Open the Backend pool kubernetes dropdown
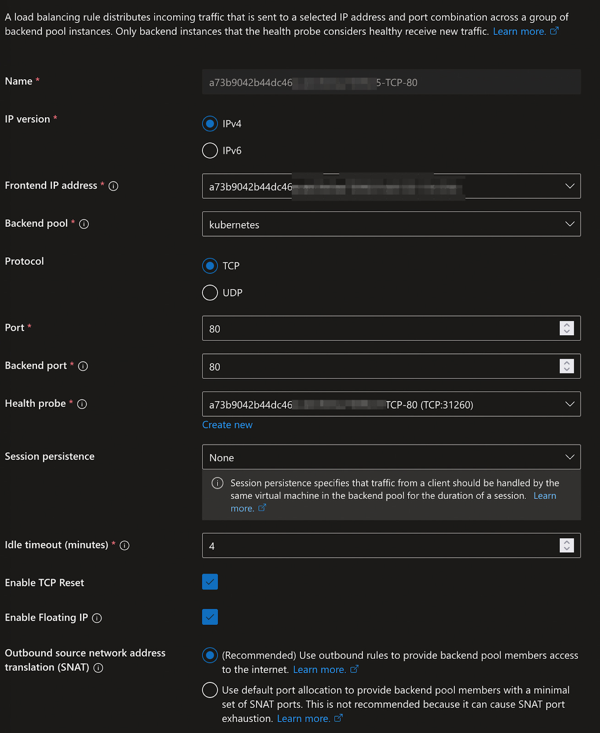Screen dimensions: 600x733 pyautogui.click(x=391, y=224)
